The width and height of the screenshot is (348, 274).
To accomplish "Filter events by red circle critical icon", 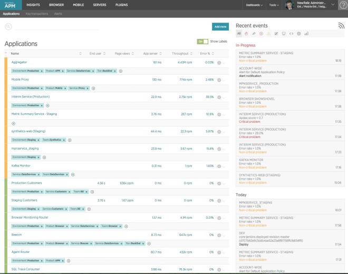I will click(x=261, y=34).
